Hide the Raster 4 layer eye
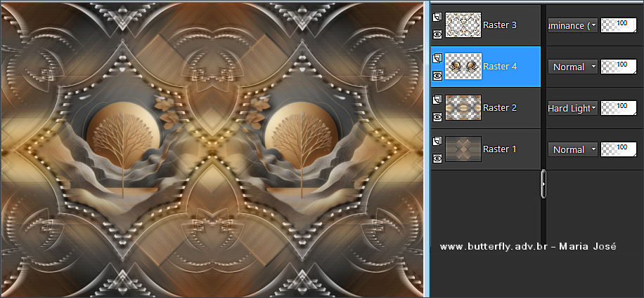Screen dimensions: 644x298 (437, 75)
